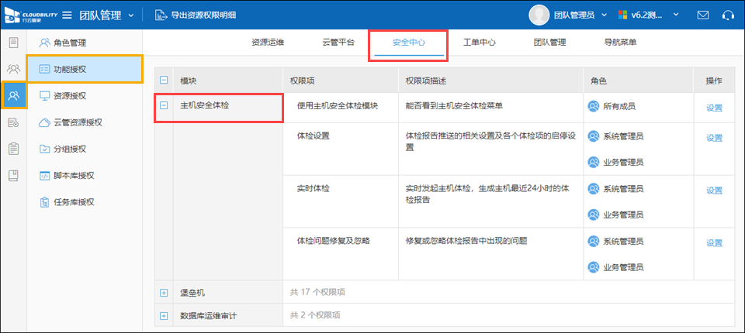
Task: Click 导出资源权限明细 export button
Action: click(x=196, y=15)
